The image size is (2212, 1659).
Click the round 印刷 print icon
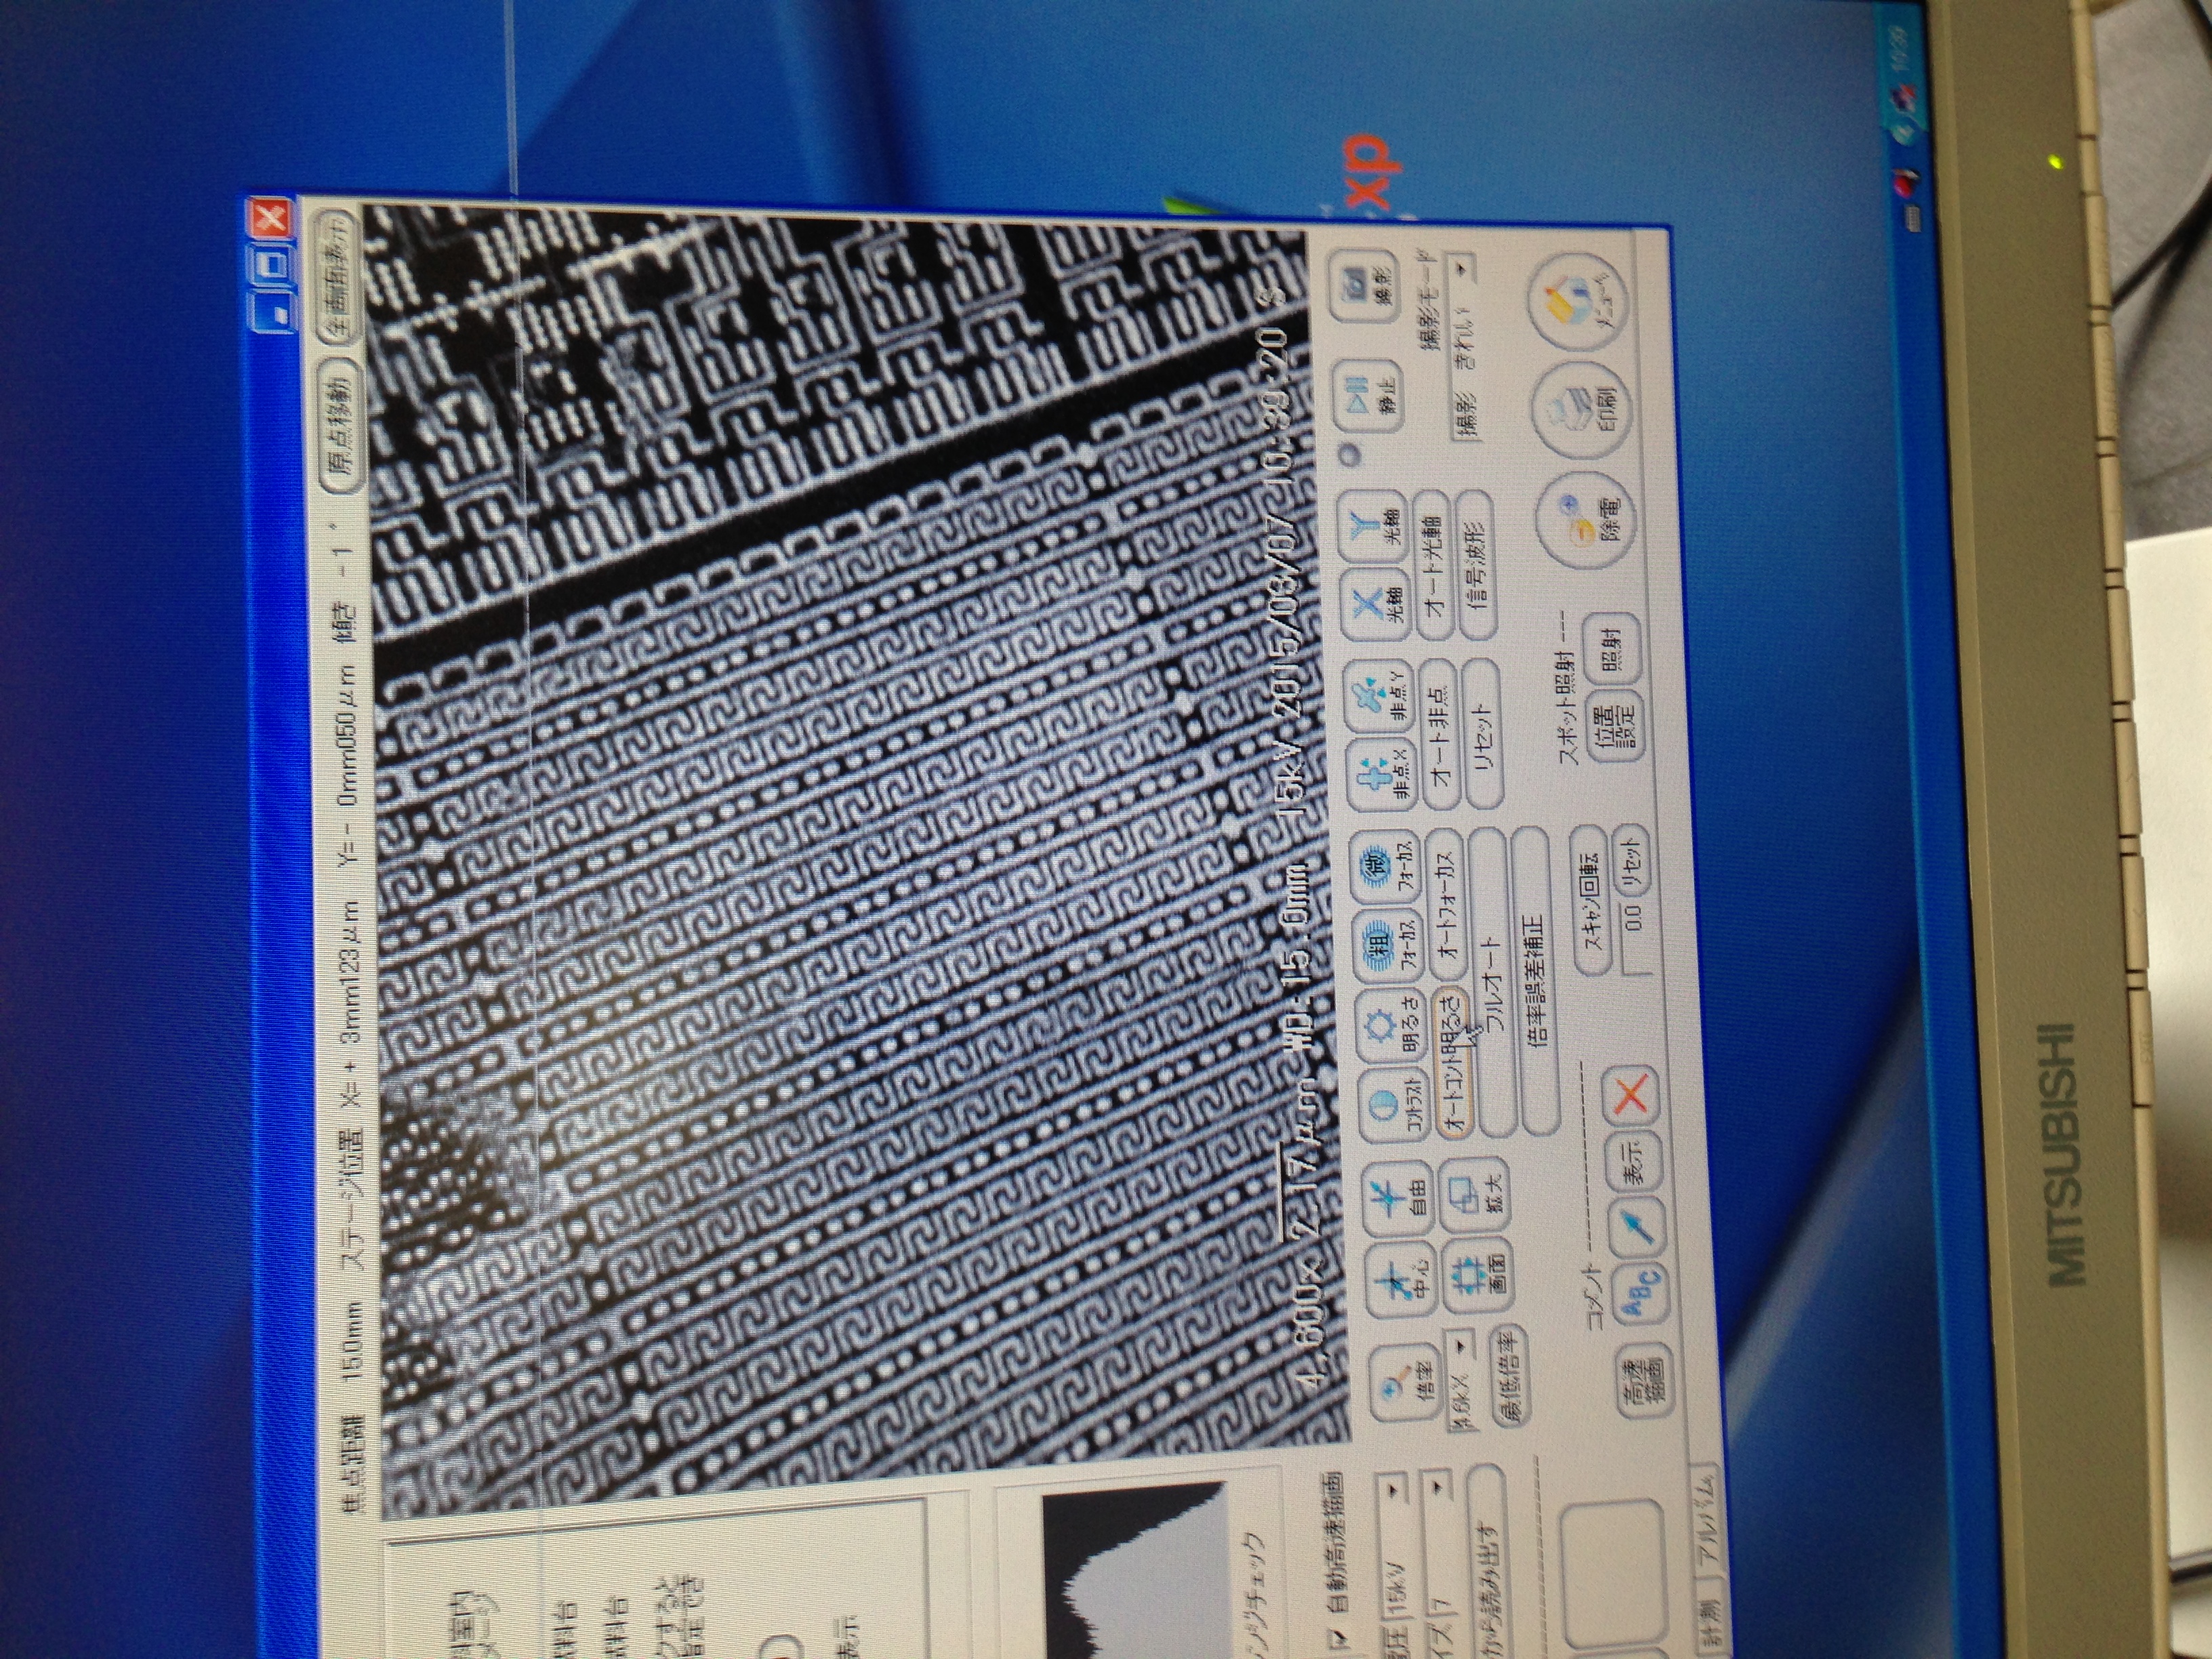[1581, 409]
